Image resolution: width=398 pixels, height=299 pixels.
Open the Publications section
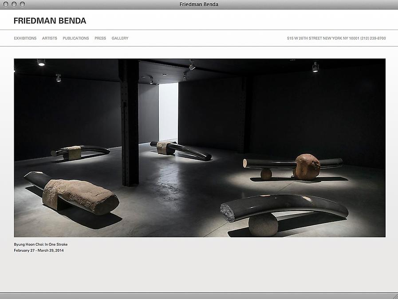pos(75,38)
